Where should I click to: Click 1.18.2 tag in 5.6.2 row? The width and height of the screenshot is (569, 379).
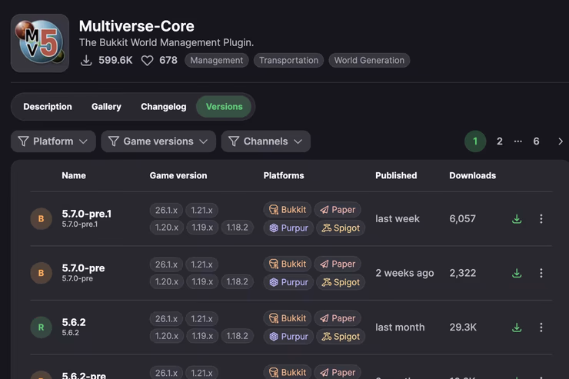[238, 336]
